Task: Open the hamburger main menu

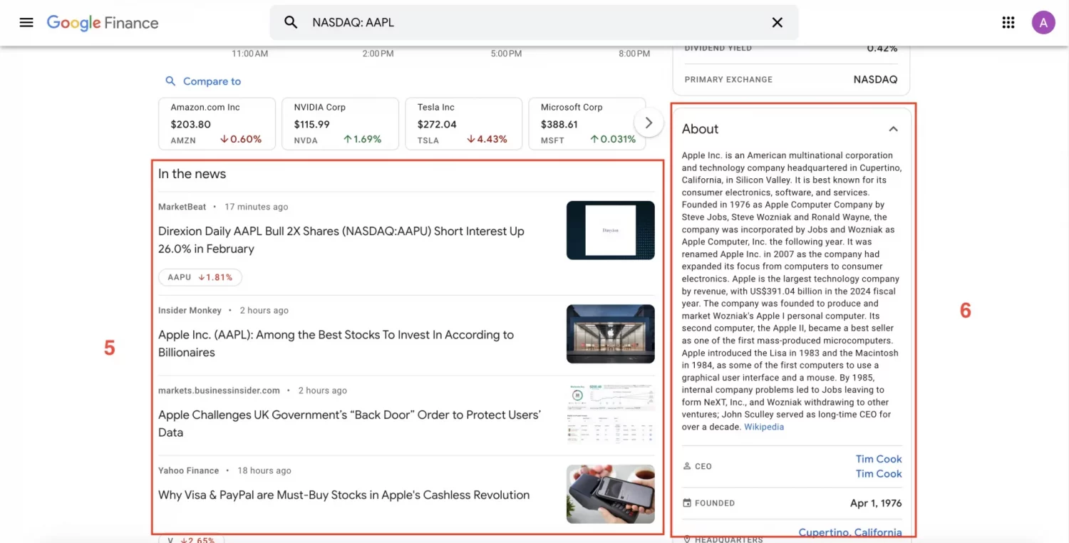Action: 26,22
